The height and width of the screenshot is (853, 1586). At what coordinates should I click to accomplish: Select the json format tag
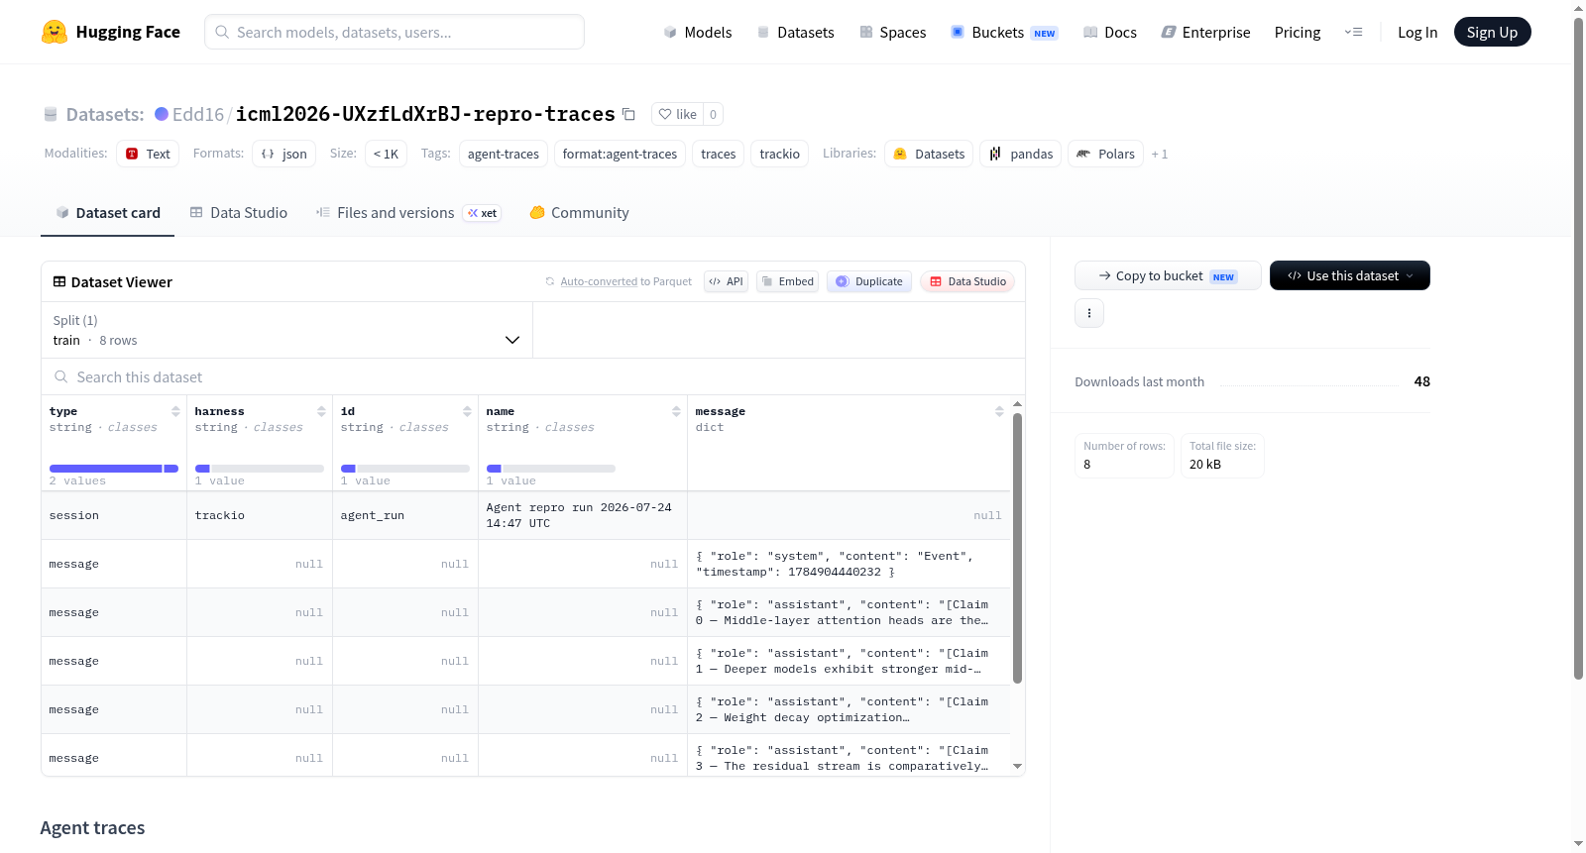click(283, 154)
